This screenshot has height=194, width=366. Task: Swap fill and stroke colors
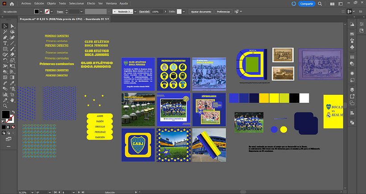tap(13, 112)
